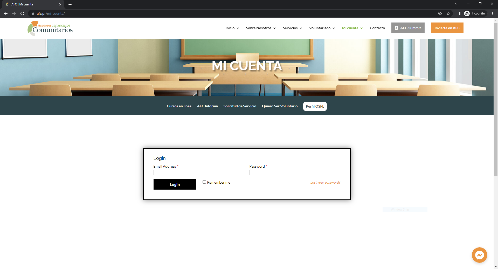This screenshot has width=498, height=269.
Task: Open the Messenger chat bubble icon
Action: point(479,255)
